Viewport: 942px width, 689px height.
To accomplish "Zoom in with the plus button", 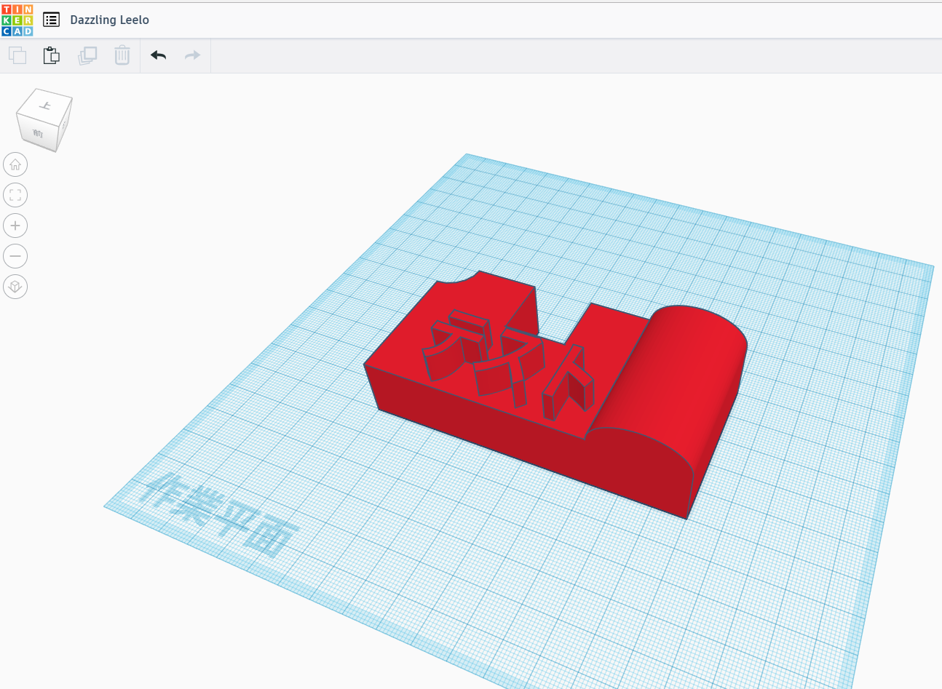I will point(15,226).
